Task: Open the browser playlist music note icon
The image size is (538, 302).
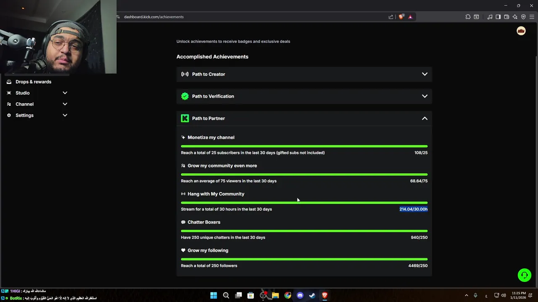Action: tap(490, 17)
